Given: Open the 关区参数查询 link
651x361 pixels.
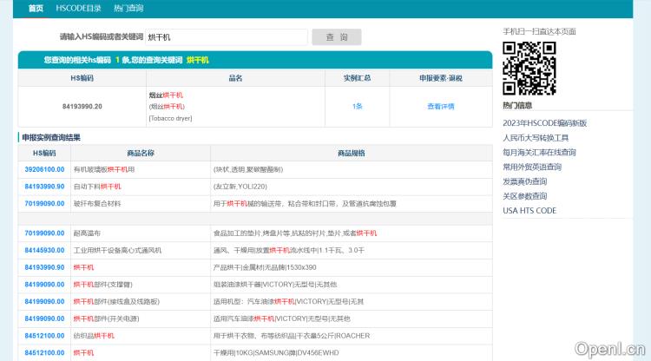Looking at the screenshot, I should point(525,196).
